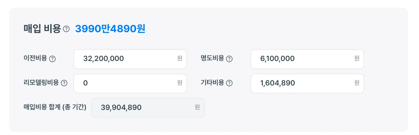
Task: Click the 원 suffix in the 기타비용 field
Action: [x=357, y=83]
